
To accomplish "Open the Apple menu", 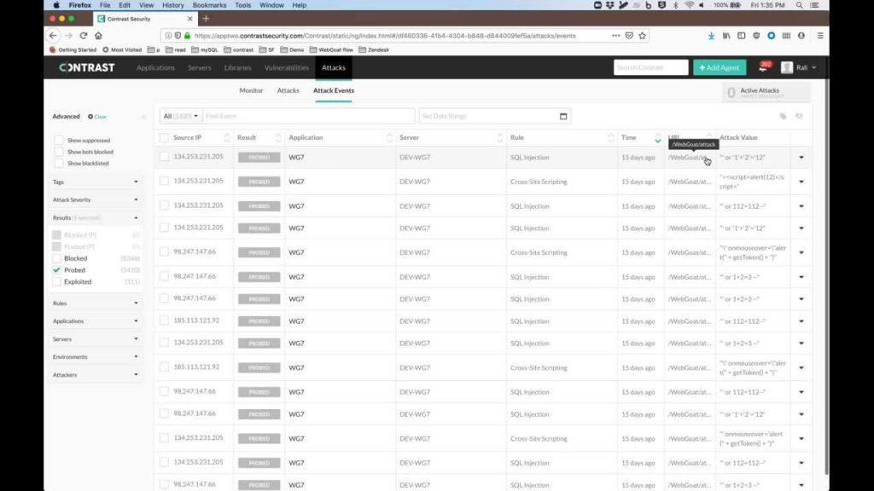I will pyautogui.click(x=56, y=5).
